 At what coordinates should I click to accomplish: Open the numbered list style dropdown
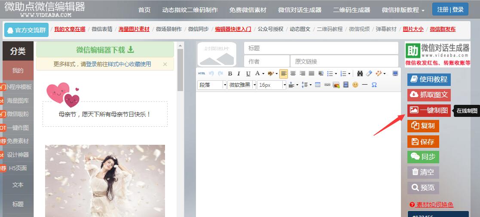349,74
